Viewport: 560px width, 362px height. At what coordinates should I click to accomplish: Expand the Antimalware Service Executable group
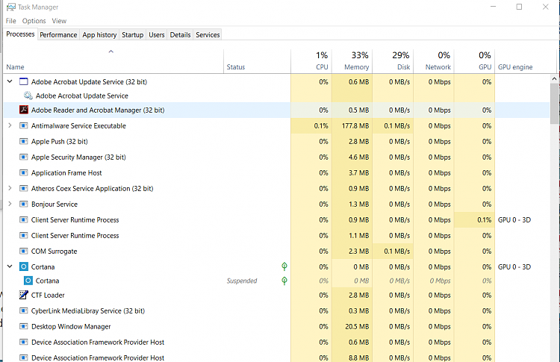click(x=10, y=125)
